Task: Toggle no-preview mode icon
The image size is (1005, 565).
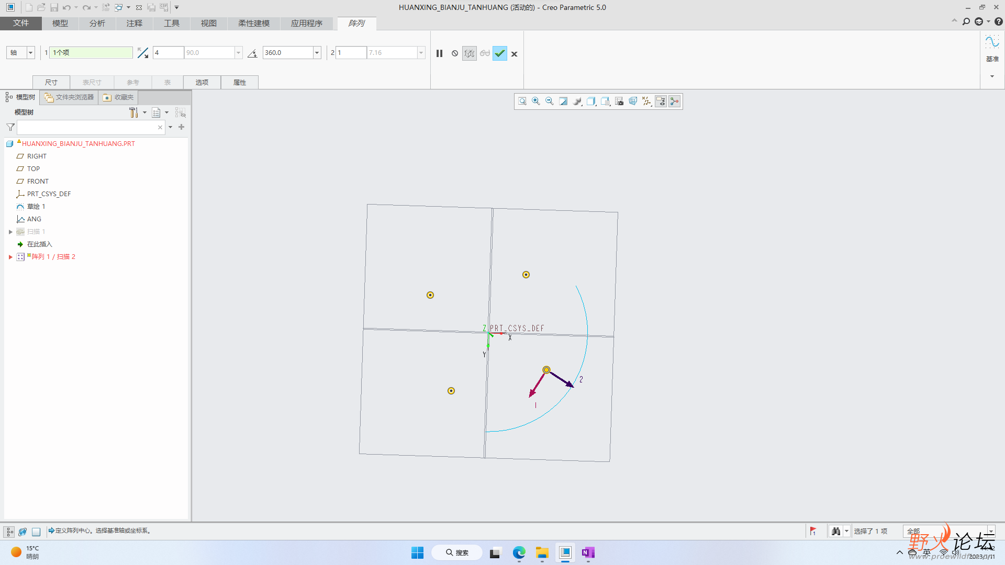Action: [455, 53]
